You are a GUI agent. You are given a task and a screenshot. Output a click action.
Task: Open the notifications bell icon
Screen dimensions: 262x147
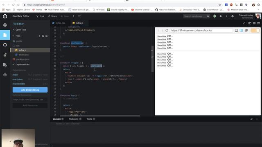pyautogui.click(x=233, y=16)
